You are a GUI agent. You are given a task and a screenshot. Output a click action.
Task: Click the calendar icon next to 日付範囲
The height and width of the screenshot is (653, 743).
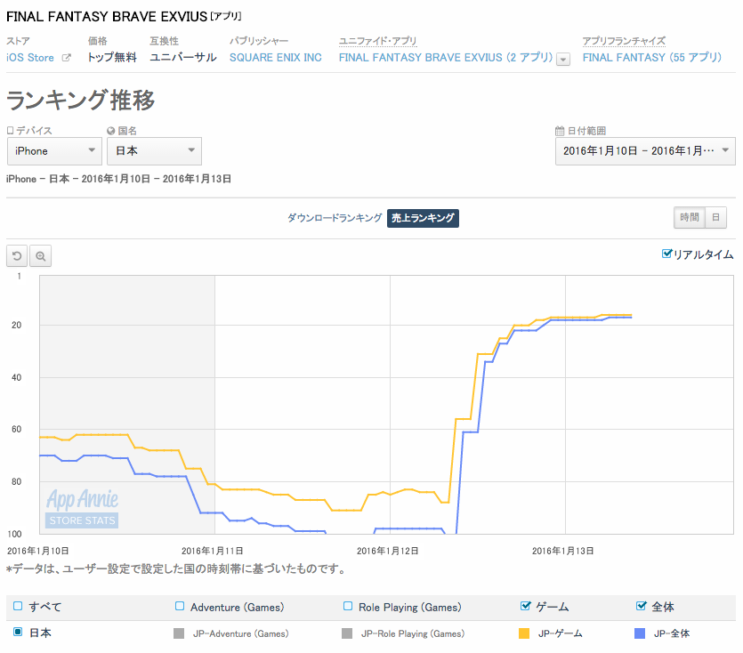click(x=560, y=131)
